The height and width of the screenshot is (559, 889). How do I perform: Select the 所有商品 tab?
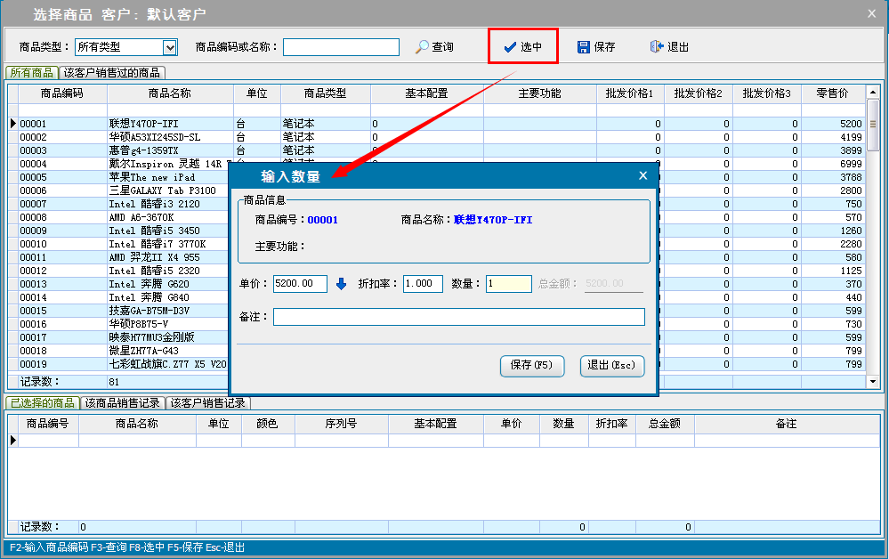point(31,73)
